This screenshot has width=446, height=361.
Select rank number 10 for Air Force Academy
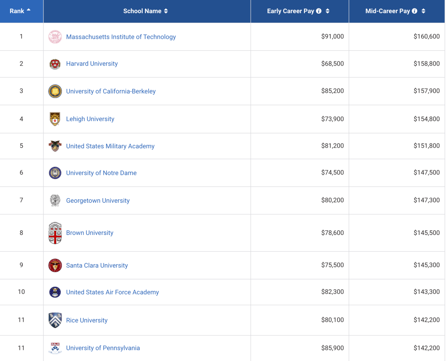[x=21, y=292]
